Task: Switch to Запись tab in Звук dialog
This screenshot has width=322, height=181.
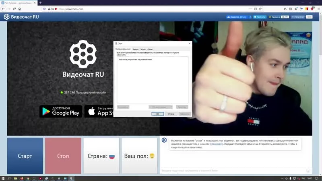Action: [135, 49]
